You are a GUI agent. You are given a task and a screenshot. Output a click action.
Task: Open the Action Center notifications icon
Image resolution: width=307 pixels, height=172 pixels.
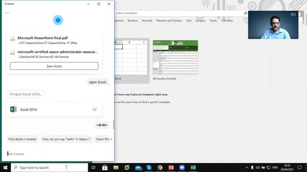pyautogui.click(x=299, y=168)
